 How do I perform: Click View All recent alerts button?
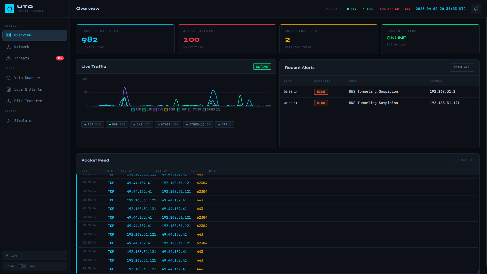[x=462, y=68]
